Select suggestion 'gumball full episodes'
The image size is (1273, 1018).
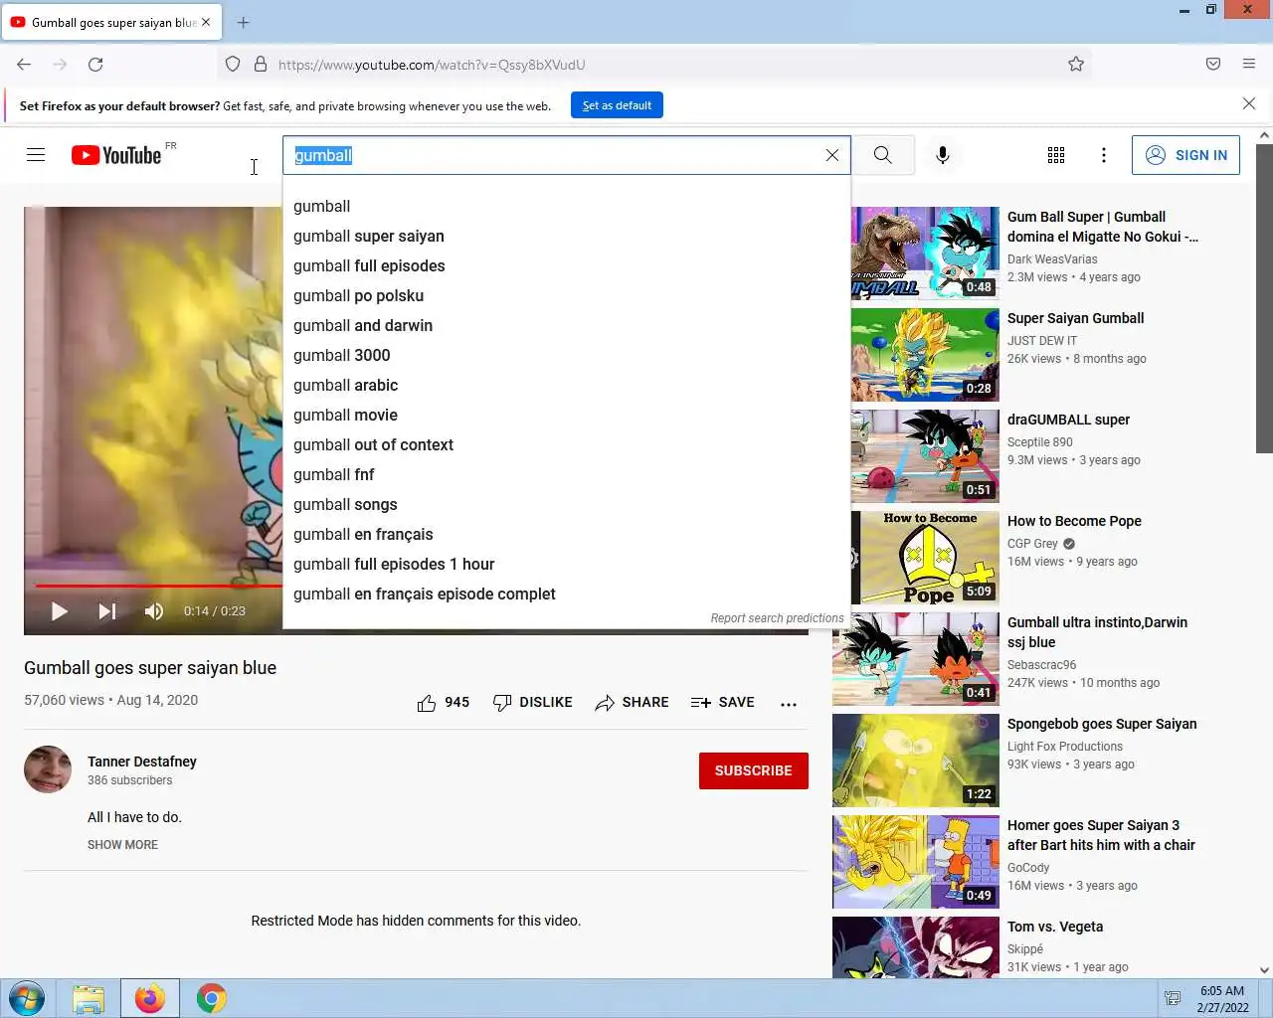(x=567, y=266)
